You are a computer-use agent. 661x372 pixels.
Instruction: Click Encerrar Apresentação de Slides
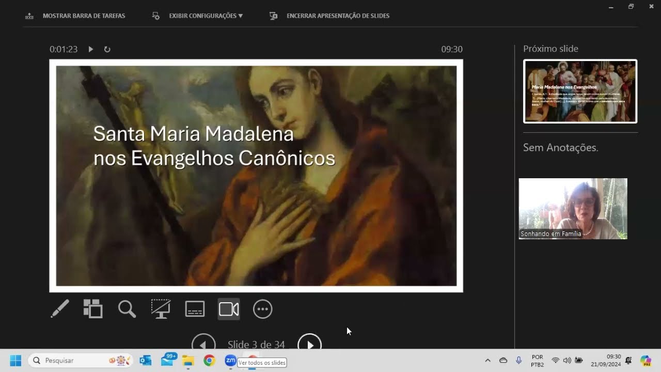[329, 16]
